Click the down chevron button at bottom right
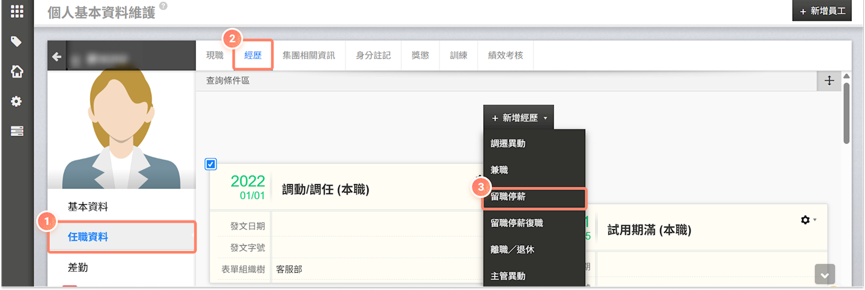Viewport: 865px width, 290px height. (824, 275)
